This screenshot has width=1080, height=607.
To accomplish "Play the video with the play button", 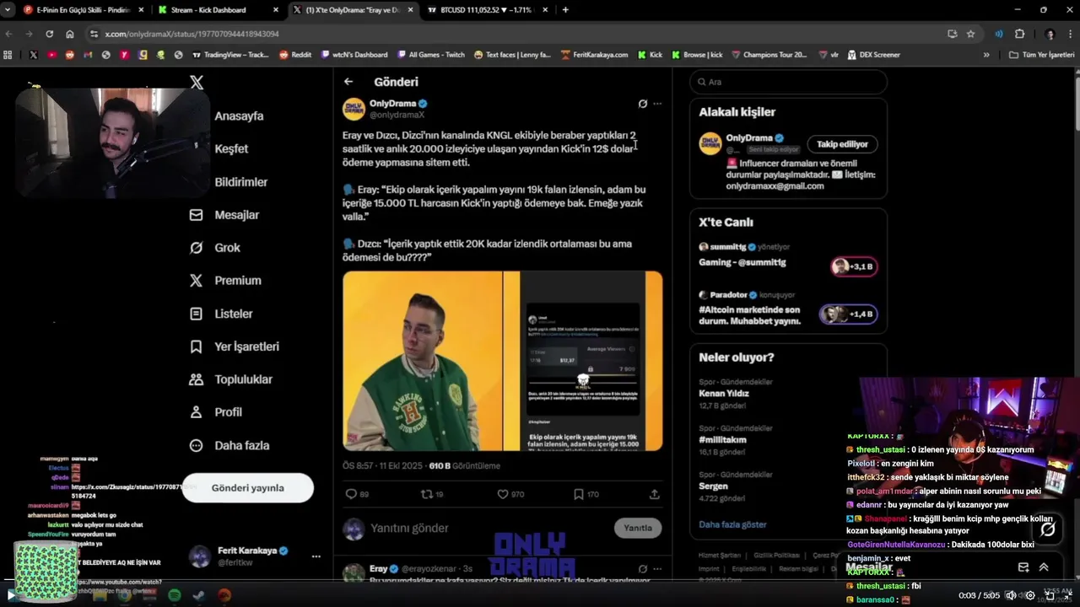I will (x=10, y=595).
